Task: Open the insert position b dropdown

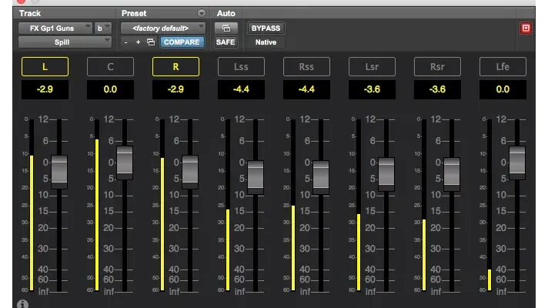Action: [103, 28]
